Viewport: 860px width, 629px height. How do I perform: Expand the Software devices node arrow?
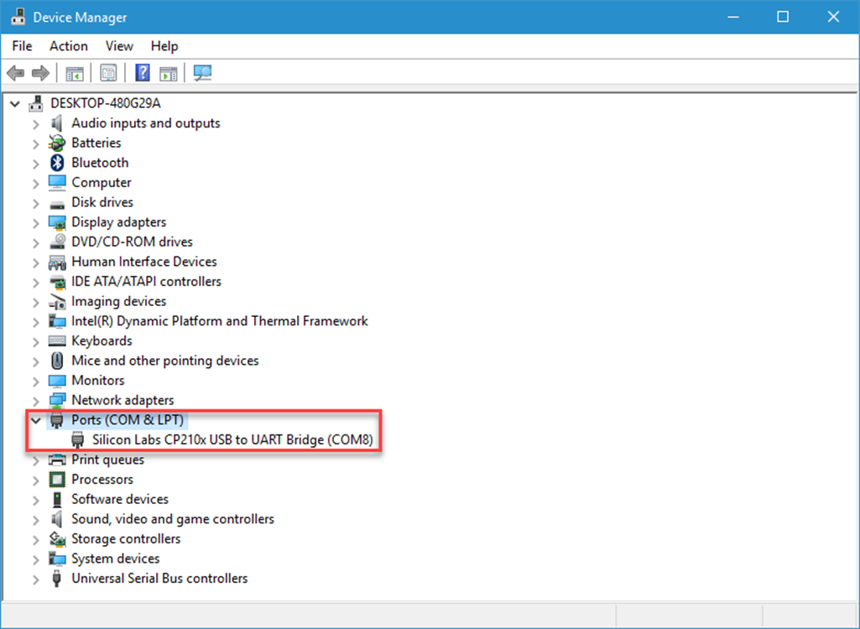36,500
